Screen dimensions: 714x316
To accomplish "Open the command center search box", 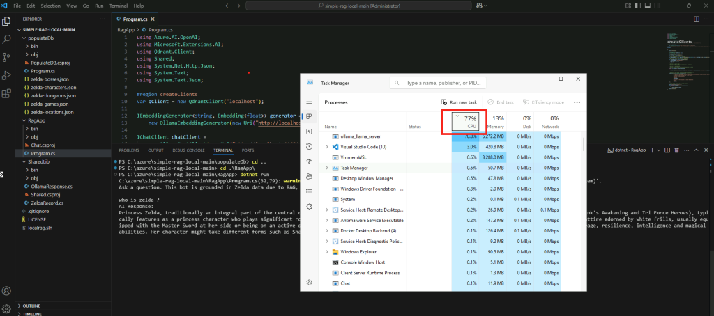I will (358, 6).
